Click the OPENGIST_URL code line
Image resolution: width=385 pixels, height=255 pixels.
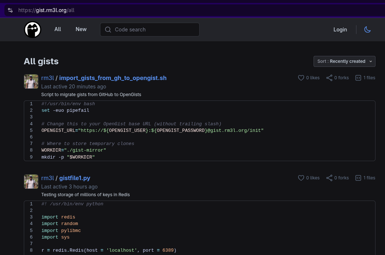(152, 130)
